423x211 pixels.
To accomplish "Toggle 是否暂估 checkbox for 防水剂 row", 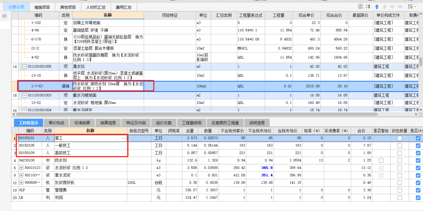I will click(x=381, y=161).
